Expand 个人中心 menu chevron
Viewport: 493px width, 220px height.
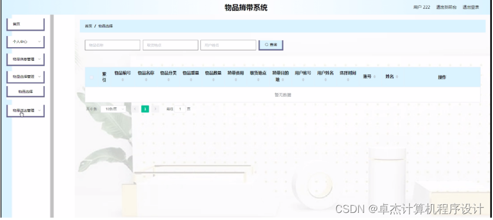(x=39, y=41)
